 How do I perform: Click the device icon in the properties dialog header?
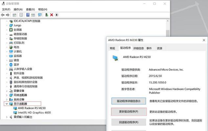(115, 58)
